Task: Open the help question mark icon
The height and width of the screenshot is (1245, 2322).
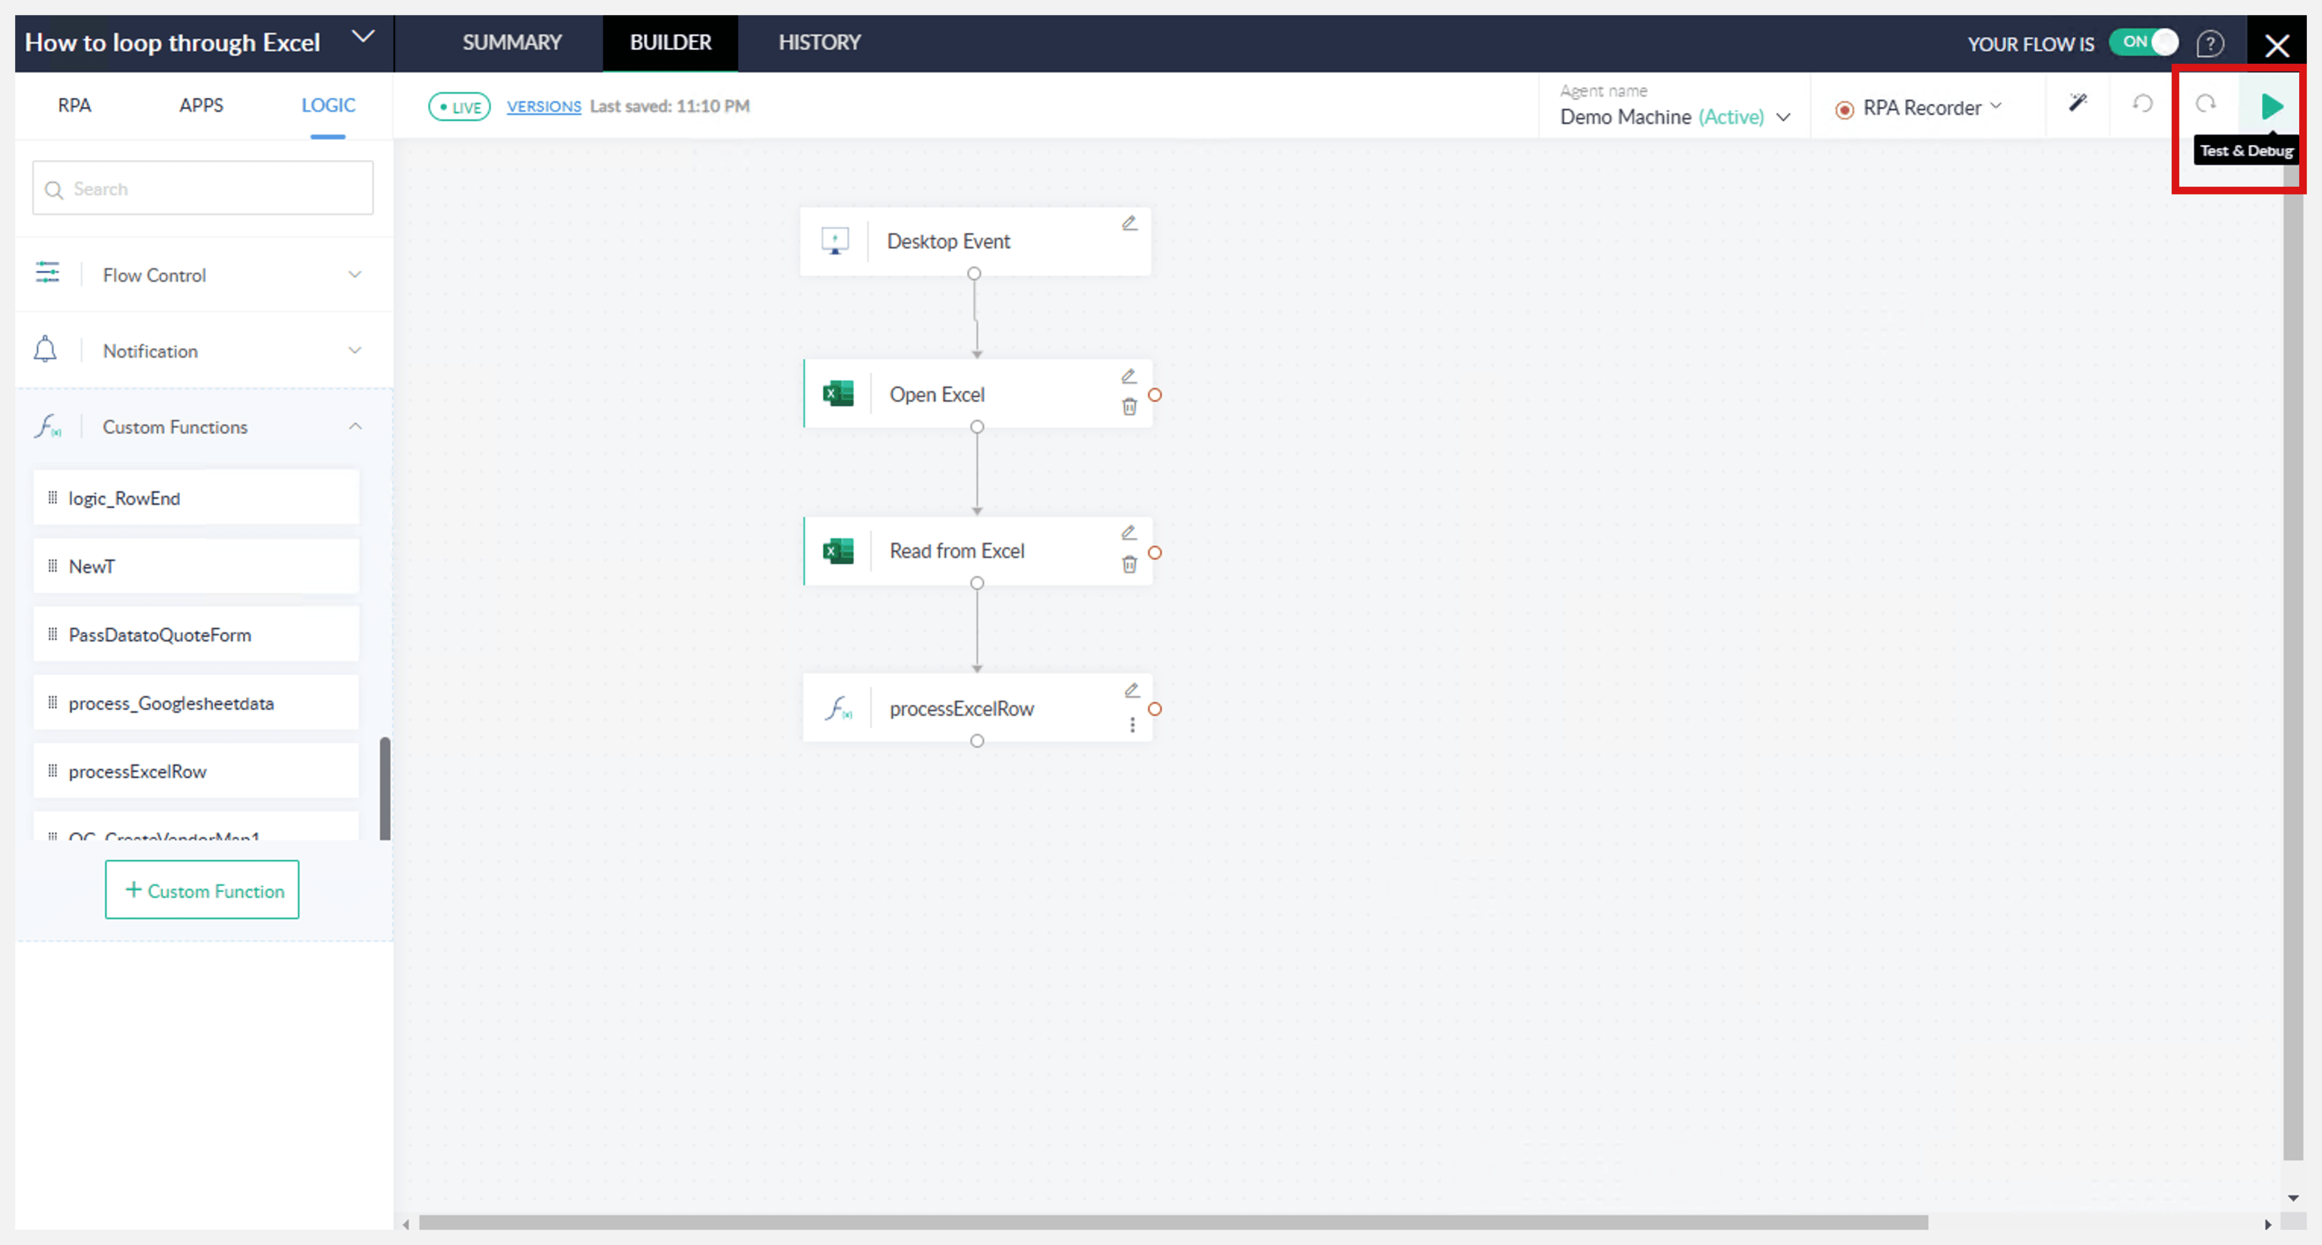Action: (2209, 43)
